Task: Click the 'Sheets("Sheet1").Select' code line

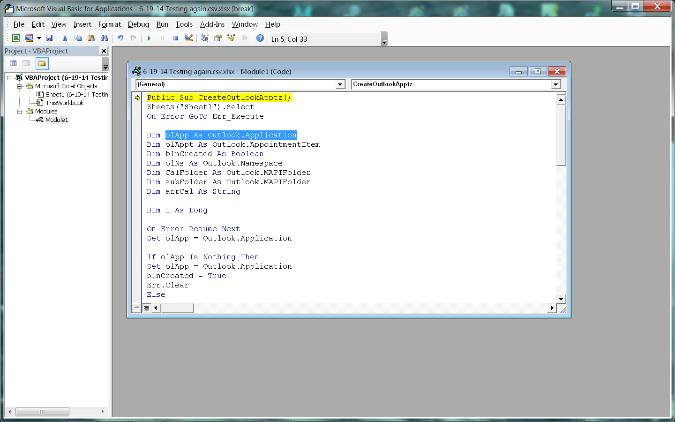Action: [x=201, y=107]
